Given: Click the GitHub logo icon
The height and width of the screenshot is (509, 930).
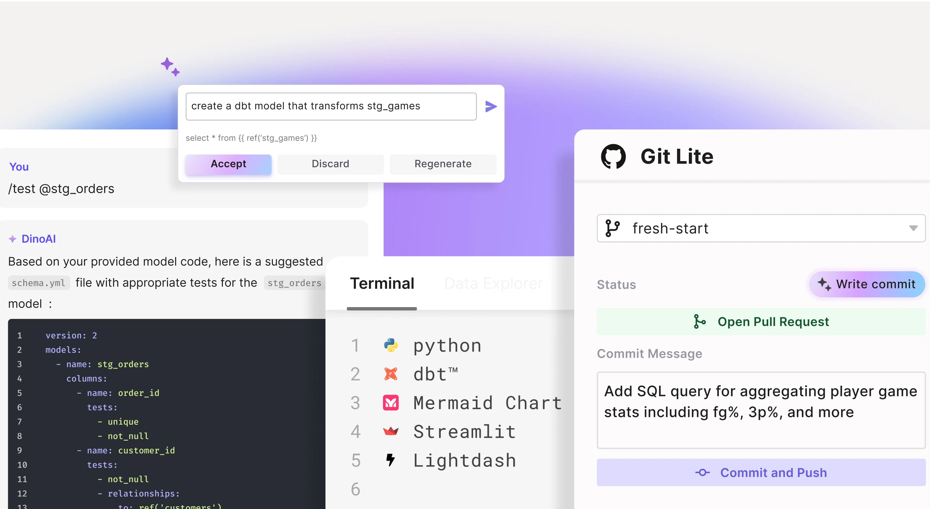Looking at the screenshot, I should tap(613, 156).
